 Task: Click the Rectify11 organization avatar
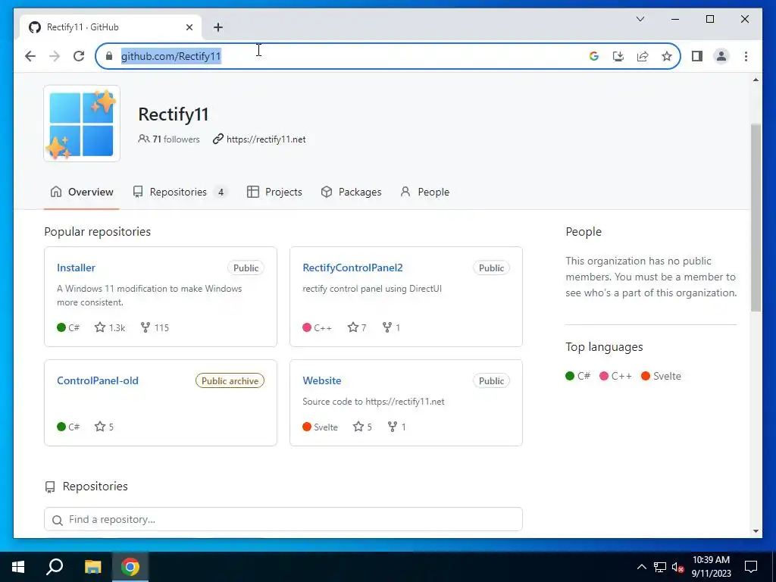82,124
